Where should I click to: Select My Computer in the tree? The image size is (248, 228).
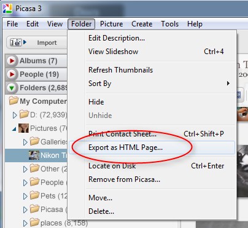point(43,101)
